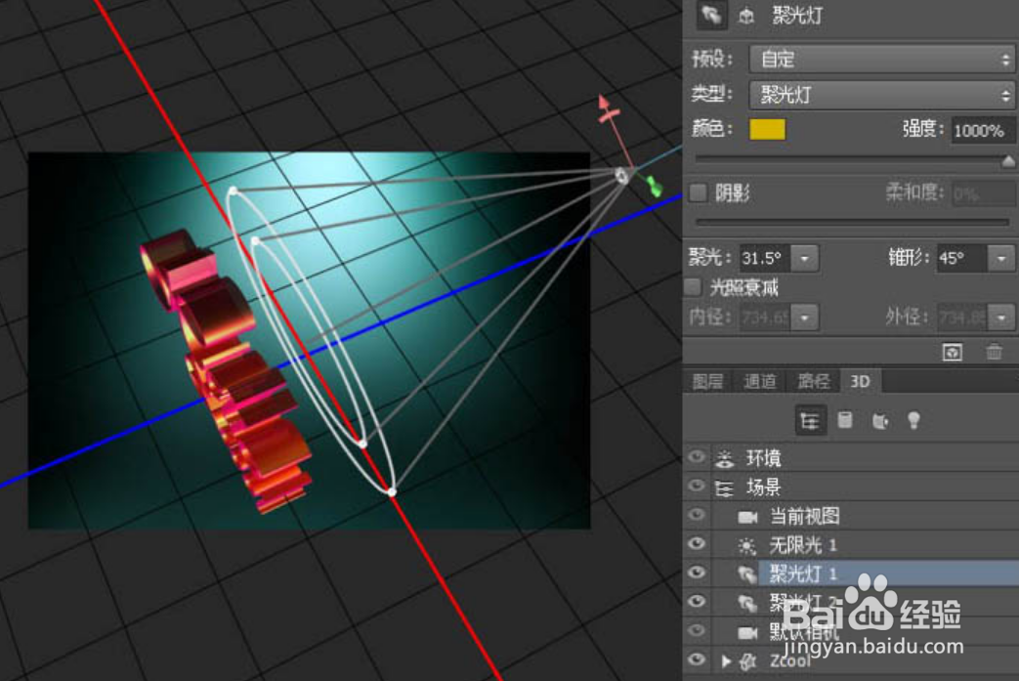
Task: Click the 柔和度 softness slider track
Action: pyautogui.click(x=851, y=222)
